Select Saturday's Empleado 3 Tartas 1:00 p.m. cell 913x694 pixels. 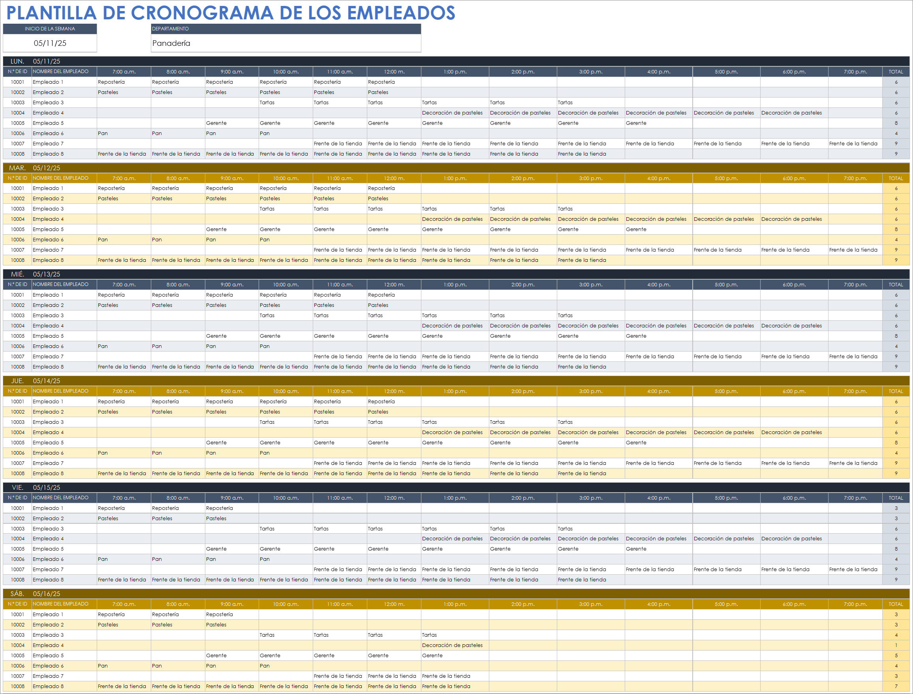(455, 635)
